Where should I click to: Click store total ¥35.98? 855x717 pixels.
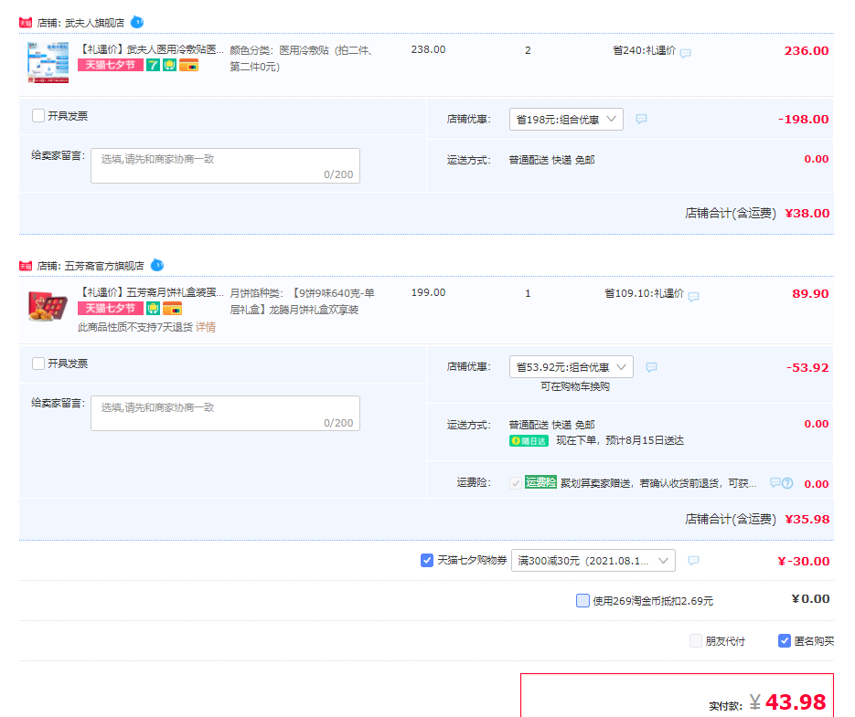point(807,519)
